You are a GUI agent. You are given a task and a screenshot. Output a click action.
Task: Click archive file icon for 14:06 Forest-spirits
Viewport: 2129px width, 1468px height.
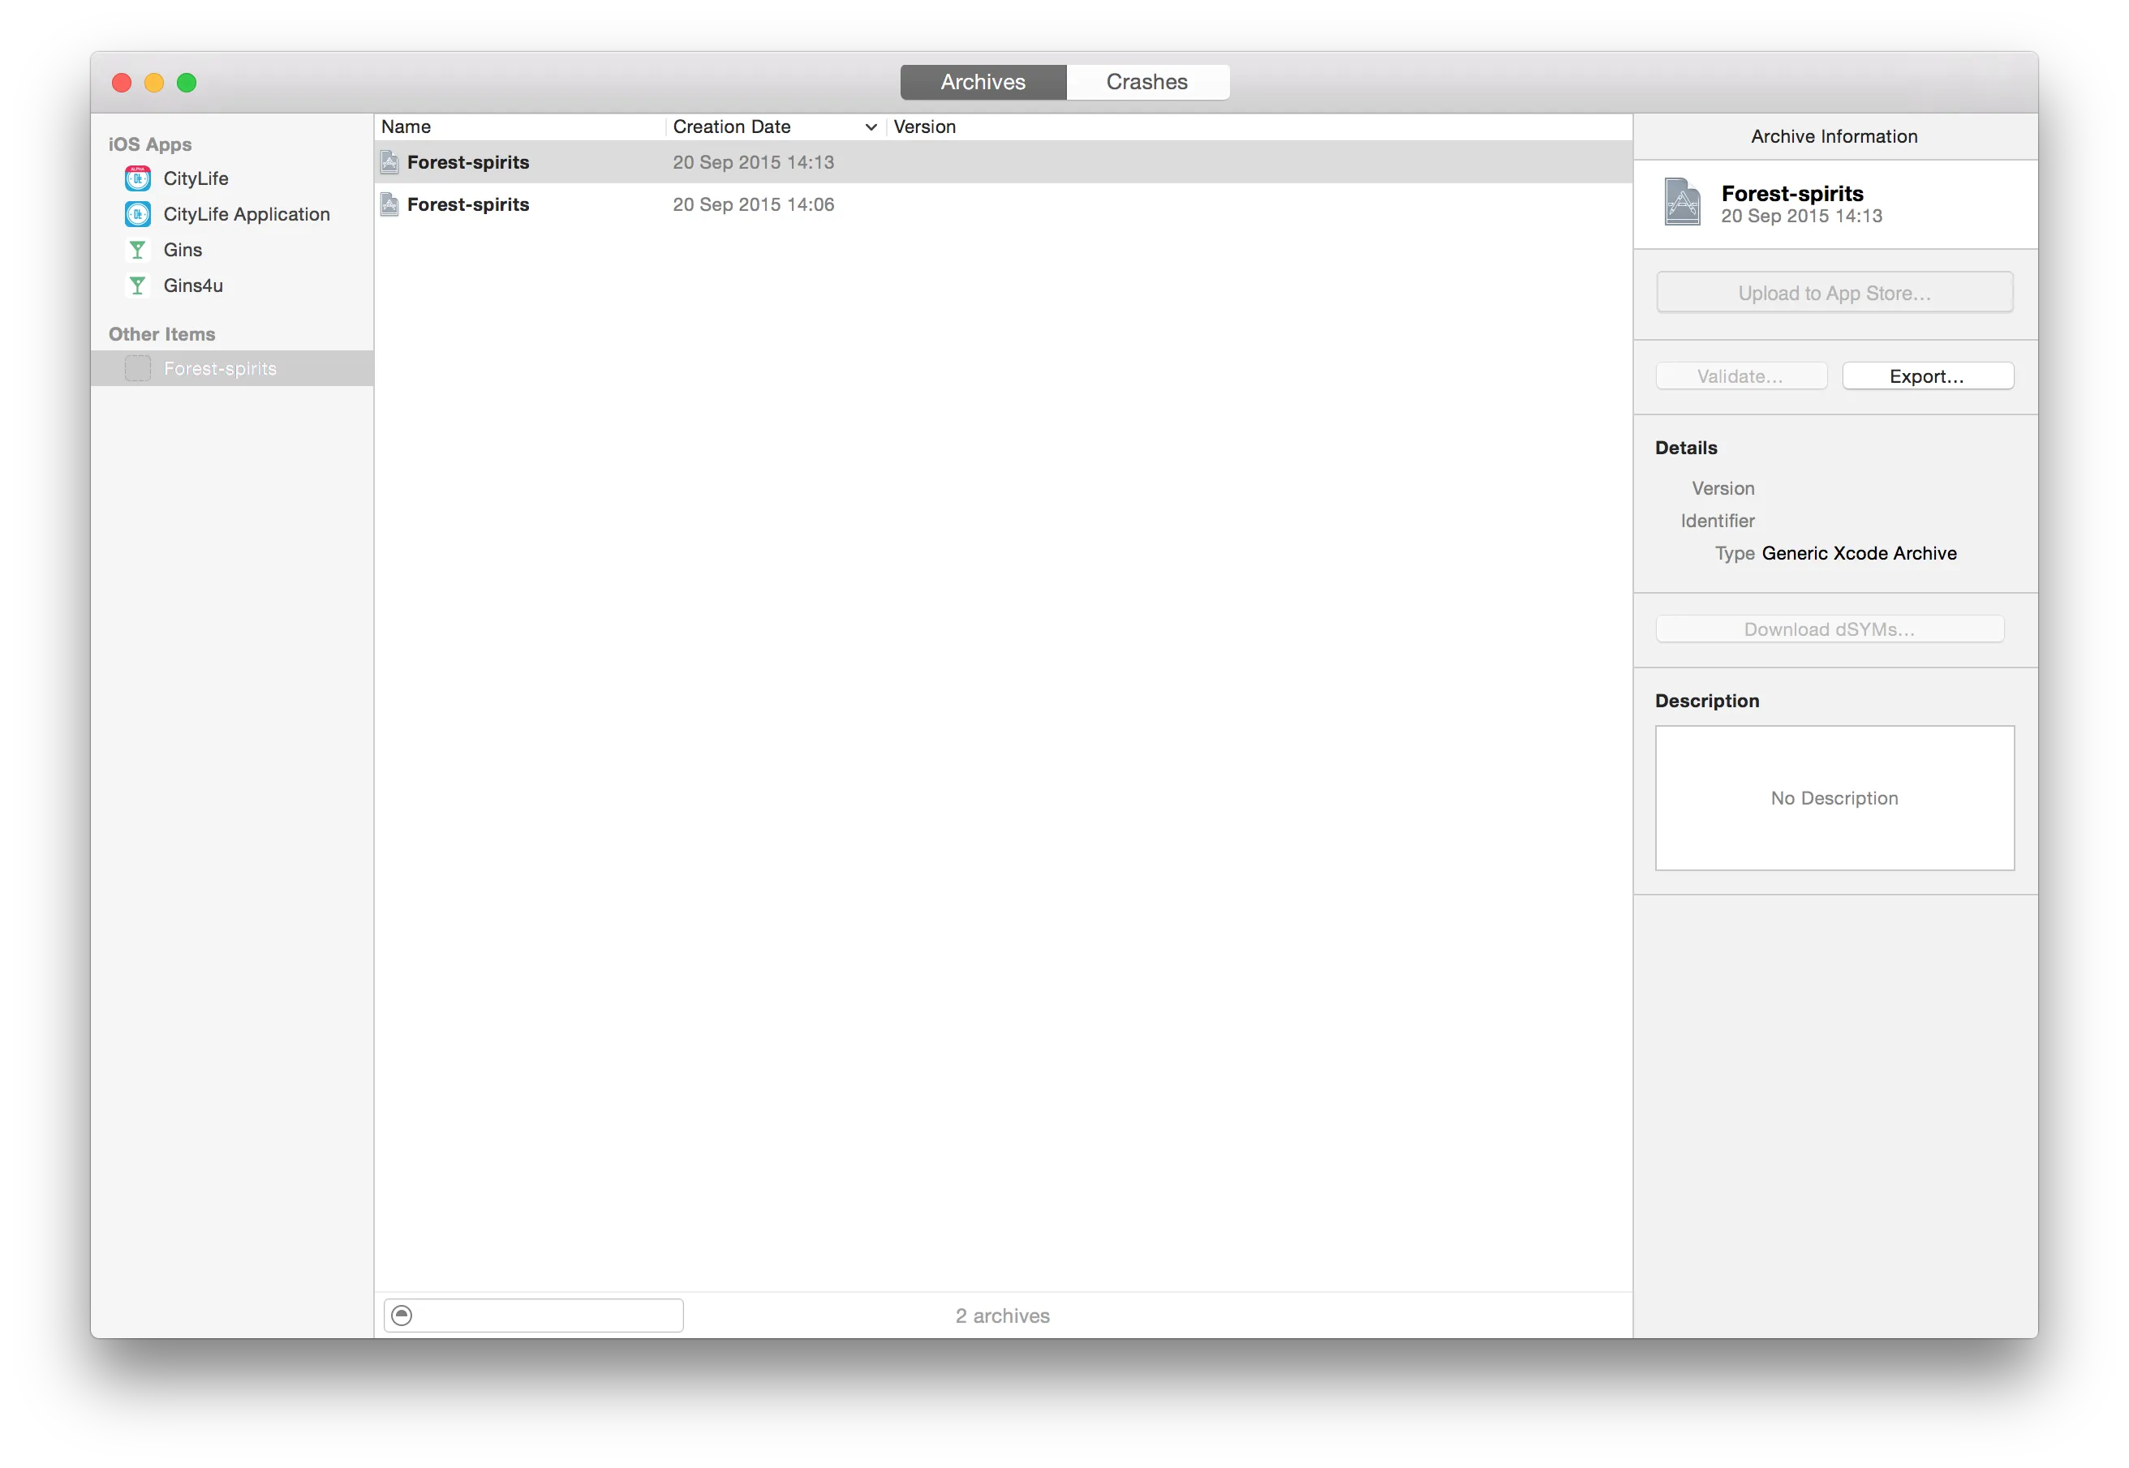390,204
